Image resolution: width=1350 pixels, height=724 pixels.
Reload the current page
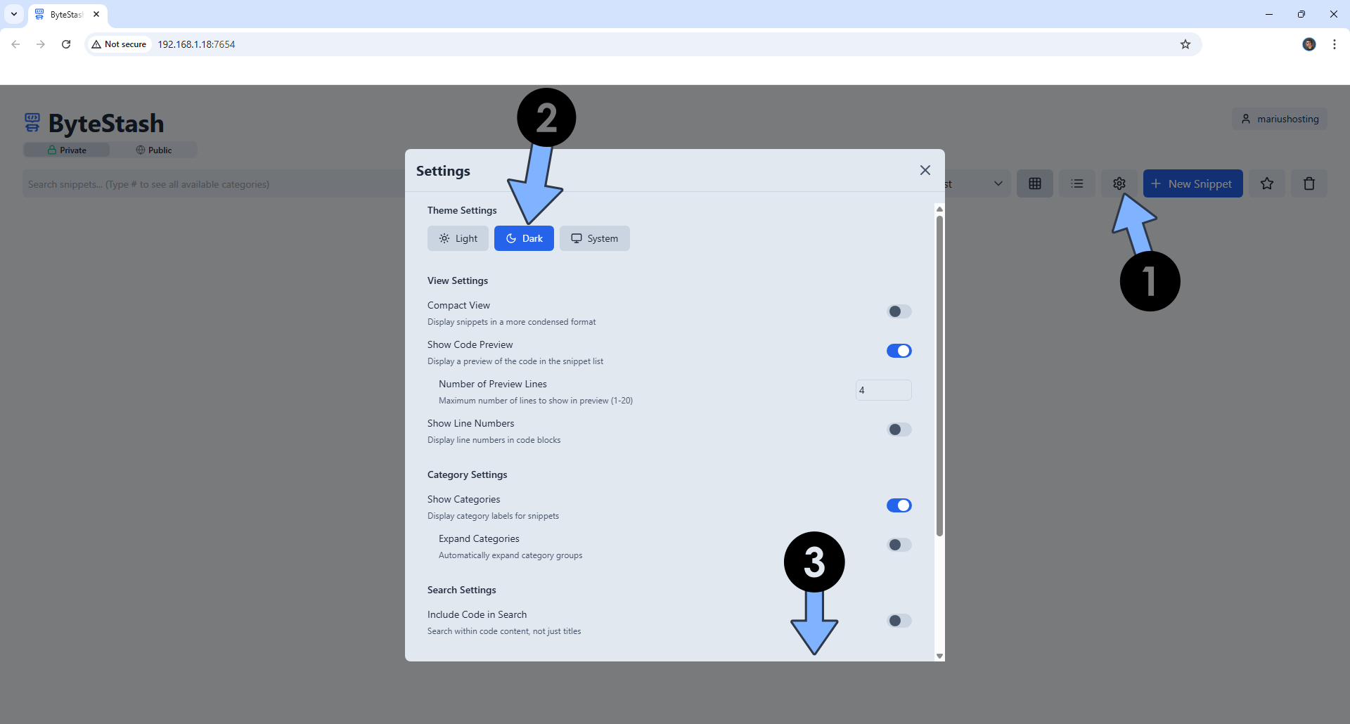point(65,44)
